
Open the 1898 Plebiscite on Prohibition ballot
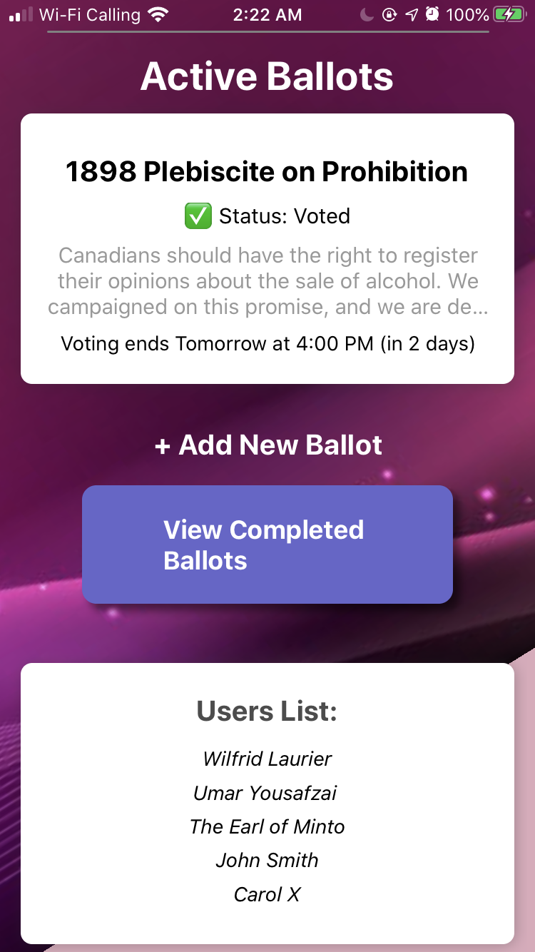[267, 172]
